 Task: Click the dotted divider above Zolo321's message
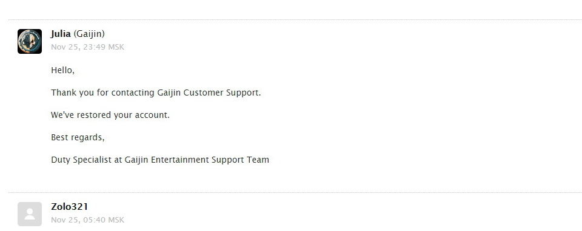click(x=295, y=192)
